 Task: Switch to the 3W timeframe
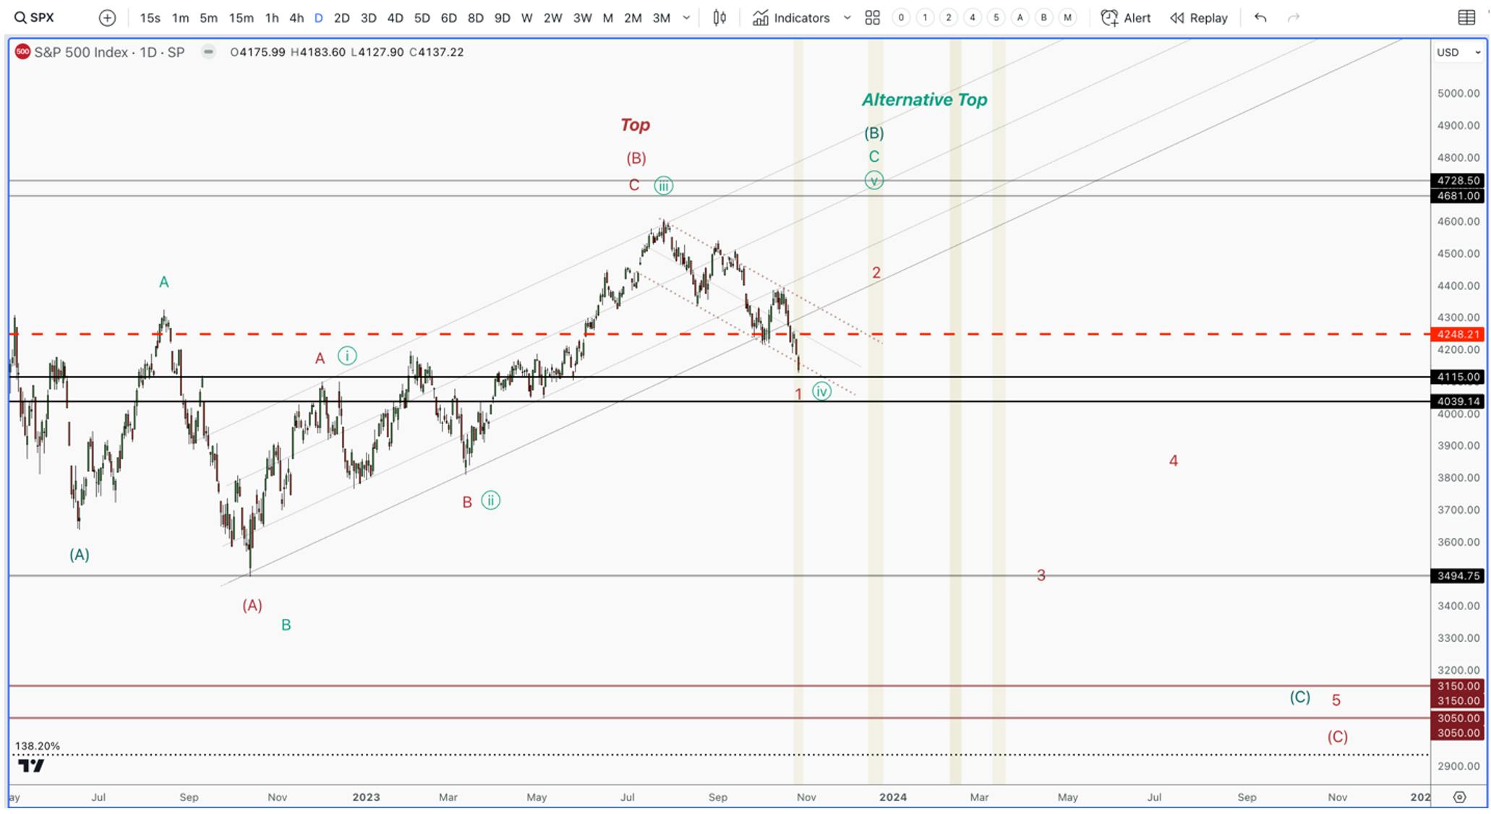583,17
